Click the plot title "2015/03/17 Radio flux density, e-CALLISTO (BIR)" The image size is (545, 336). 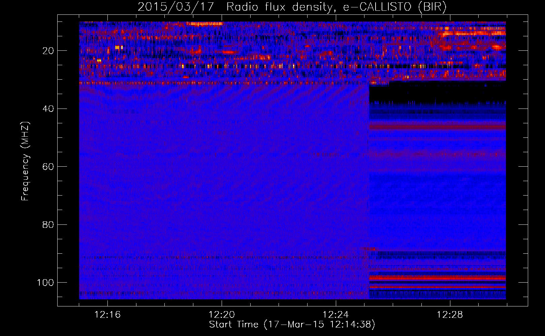pyautogui.click(x=292, y=7)
